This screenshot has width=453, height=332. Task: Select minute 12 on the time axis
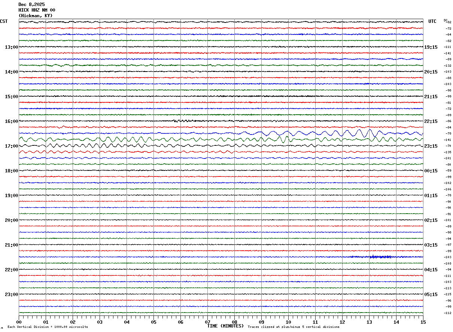342,322
